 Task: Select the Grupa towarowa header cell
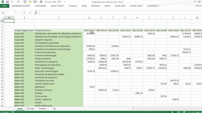click(x=59, y=30)
